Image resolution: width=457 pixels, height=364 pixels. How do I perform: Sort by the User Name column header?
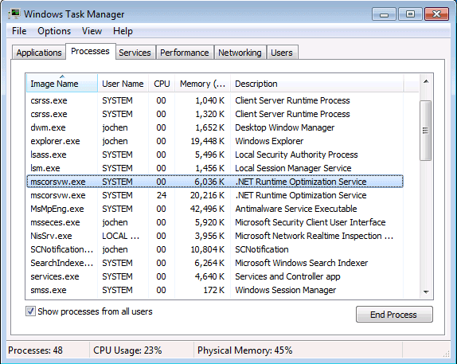(123, 84)
